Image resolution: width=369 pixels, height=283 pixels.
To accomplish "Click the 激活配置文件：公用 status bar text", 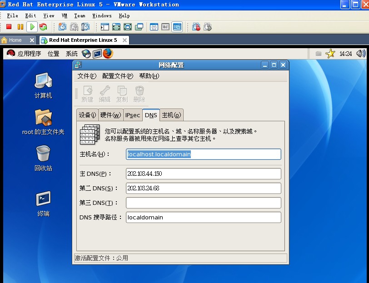I will tap(101, 258).
